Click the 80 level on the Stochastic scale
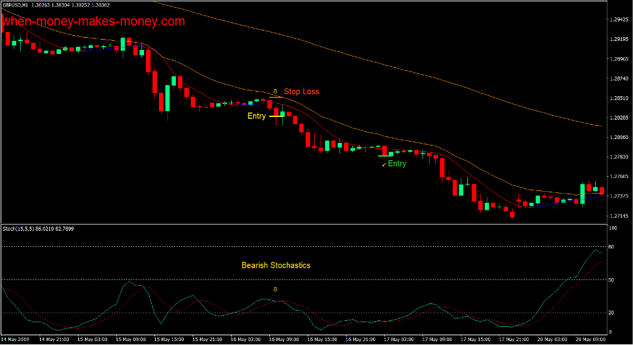634x345 pixels. 612,247
